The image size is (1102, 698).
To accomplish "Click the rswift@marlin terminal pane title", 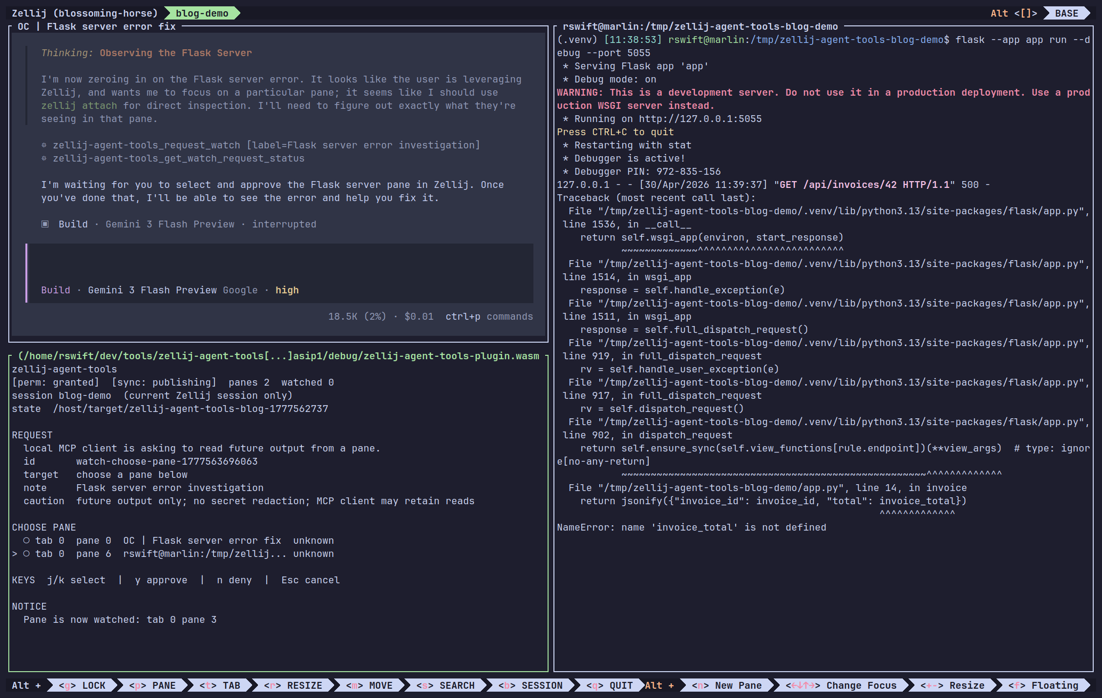I will [700, 26].
